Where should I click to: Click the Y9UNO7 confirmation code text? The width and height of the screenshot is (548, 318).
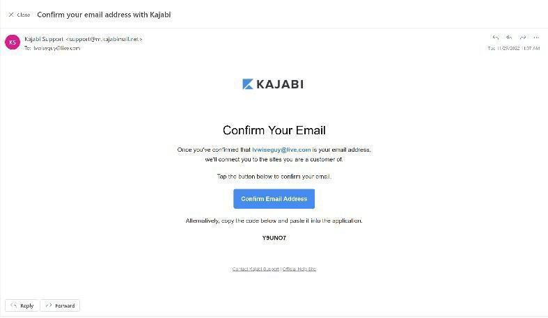[274, 238]
